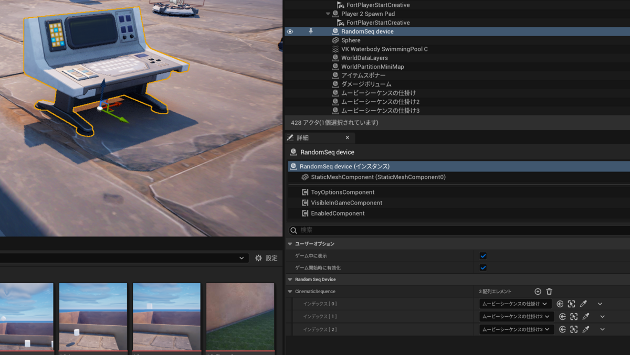Use eyedropper picker on インデックス[0] row
The width and height of the screenshot is (630, 355).
point(584,304)
